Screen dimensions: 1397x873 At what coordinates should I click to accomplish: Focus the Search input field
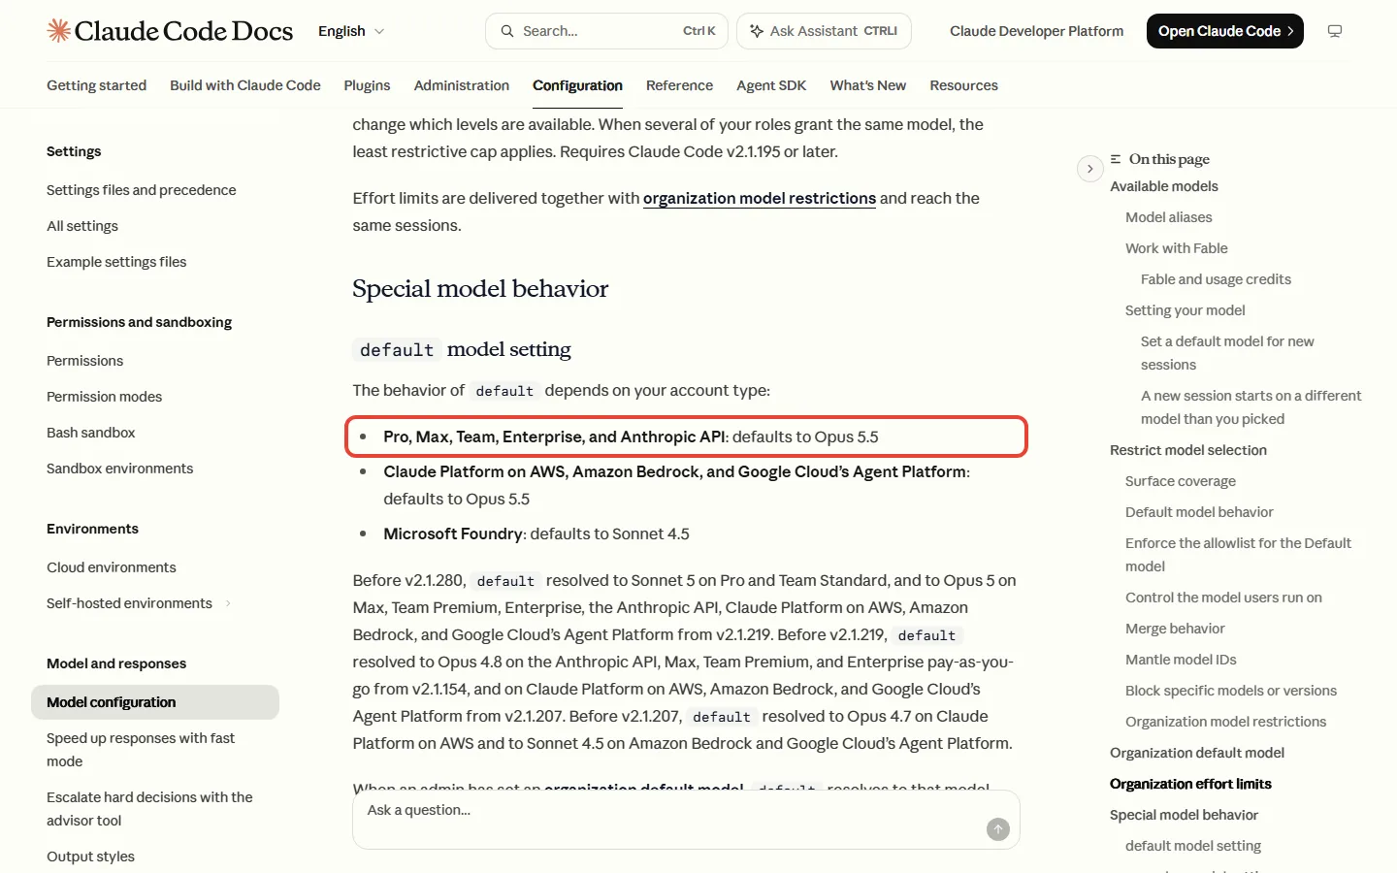[608, 31]
